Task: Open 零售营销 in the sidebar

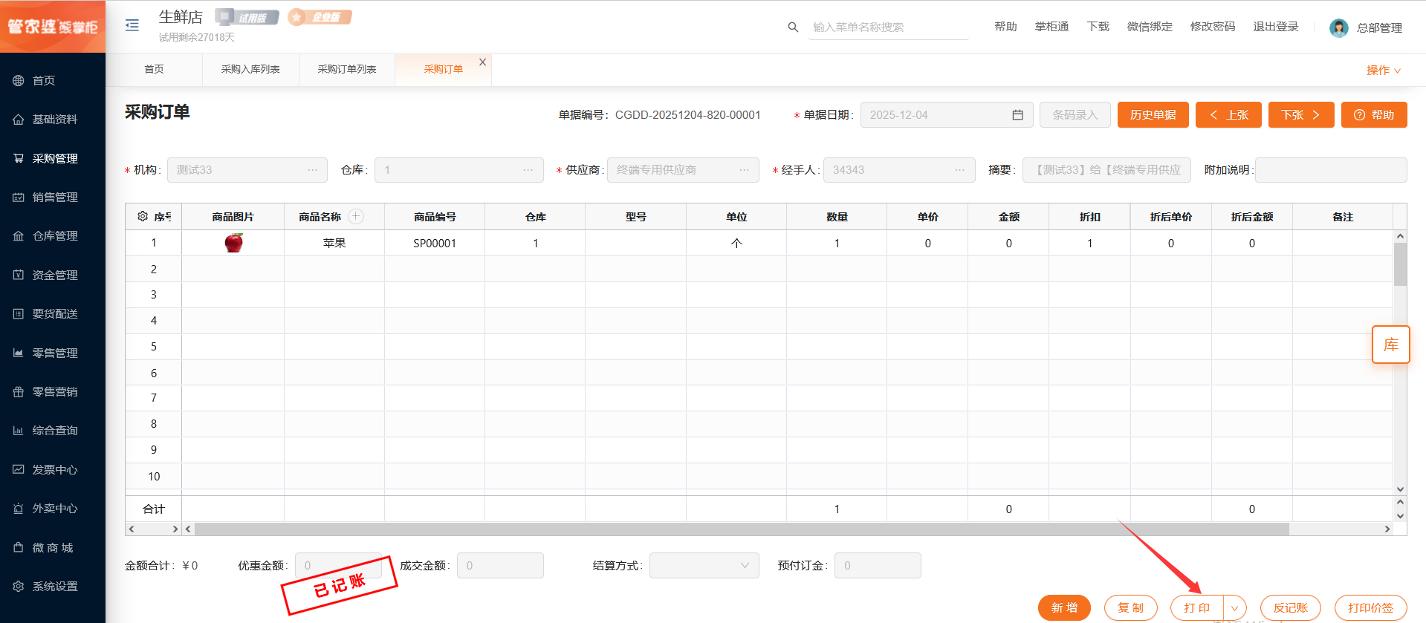Action: [54, 391]
